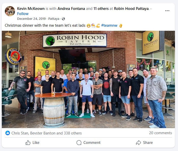Follow Kevin McKeown
Screen dimensions: 178x151
coord(23,14)
